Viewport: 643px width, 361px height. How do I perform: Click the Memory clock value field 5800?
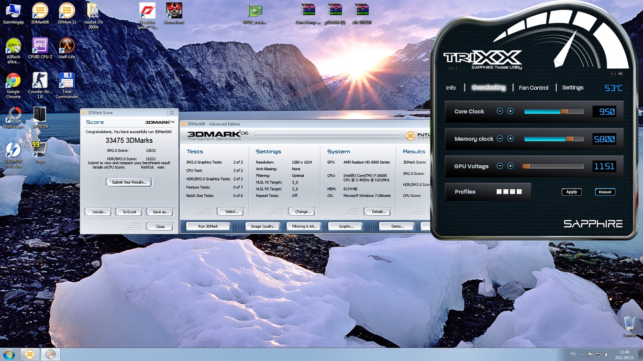[605, 139]
